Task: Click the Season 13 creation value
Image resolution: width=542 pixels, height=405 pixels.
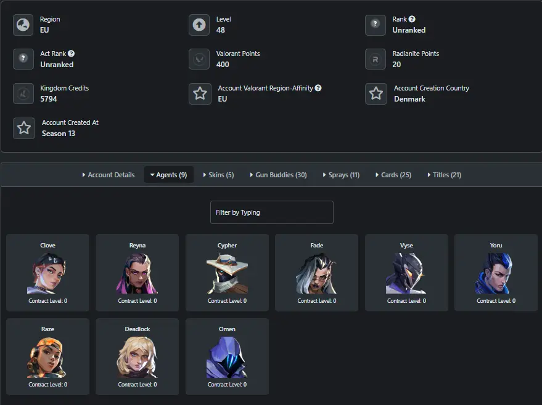Action: [x=59, y=134]
